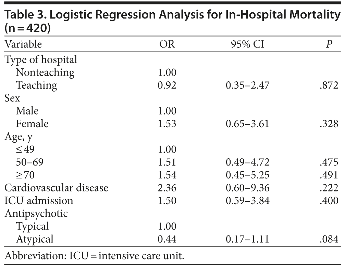
Task: Click the Teaching odds ratio value 0.92
Action: pos(167,85)
